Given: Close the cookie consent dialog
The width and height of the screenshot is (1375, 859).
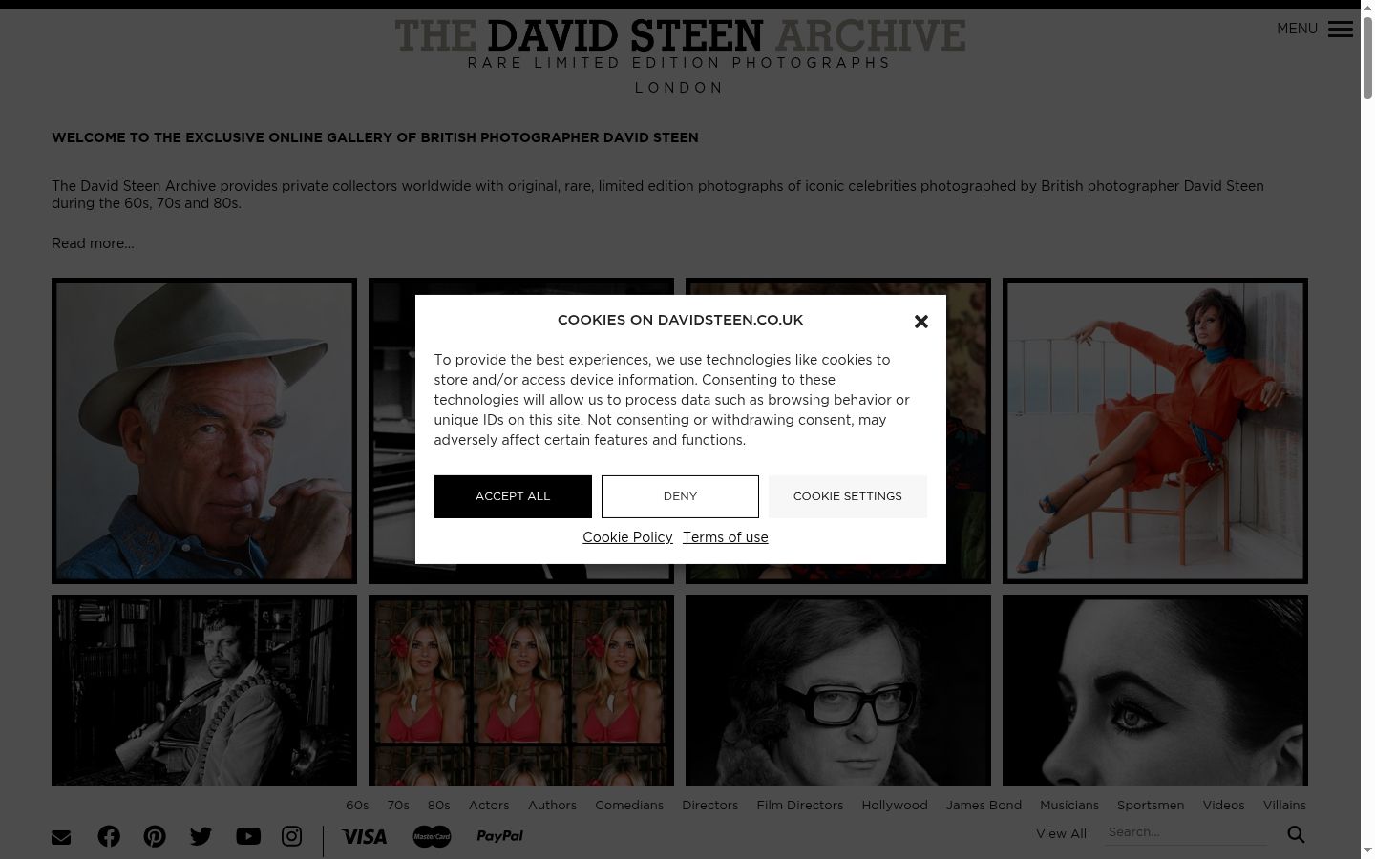Looking at the screenshot, I should pos(921,322).
